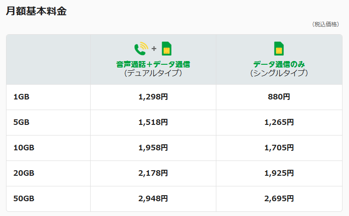This screenshot has width=349, height=216.
Task: Click the 1,705円 price cell
Action: [279, 148]
